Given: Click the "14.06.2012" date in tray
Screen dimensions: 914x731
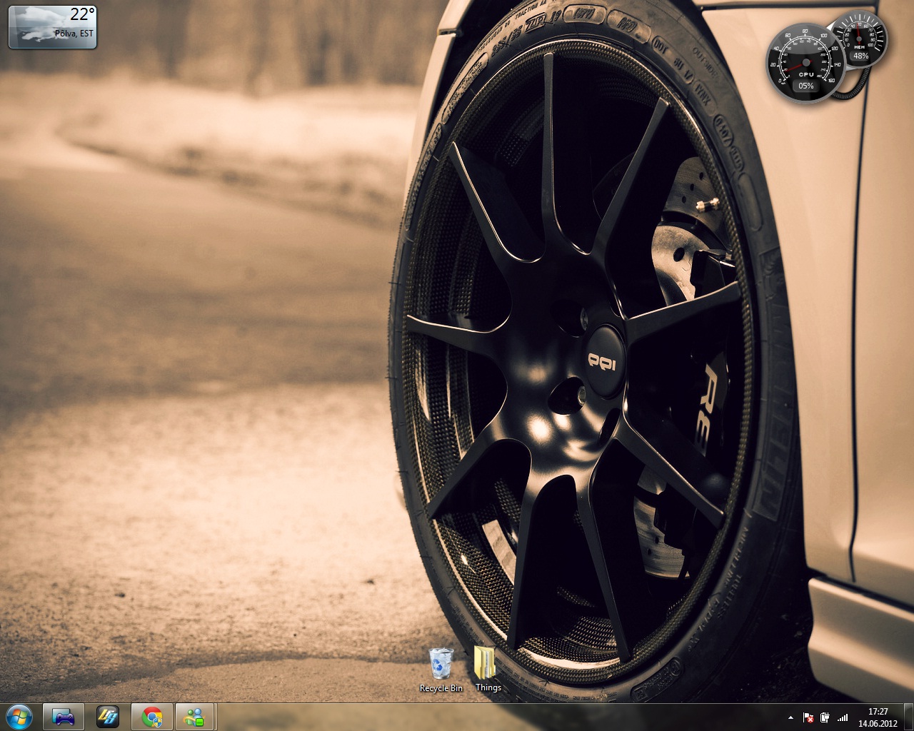Looking at the screenshot, I should (878, 723).
